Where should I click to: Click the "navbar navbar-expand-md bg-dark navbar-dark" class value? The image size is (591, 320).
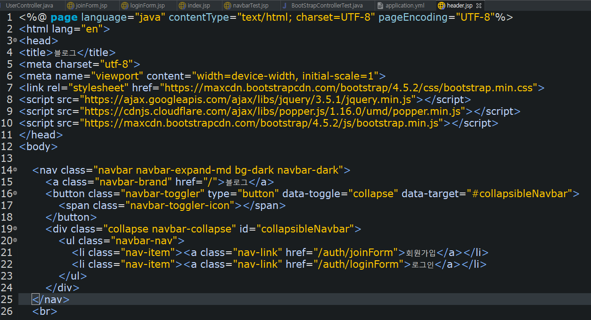pos(219,170)
